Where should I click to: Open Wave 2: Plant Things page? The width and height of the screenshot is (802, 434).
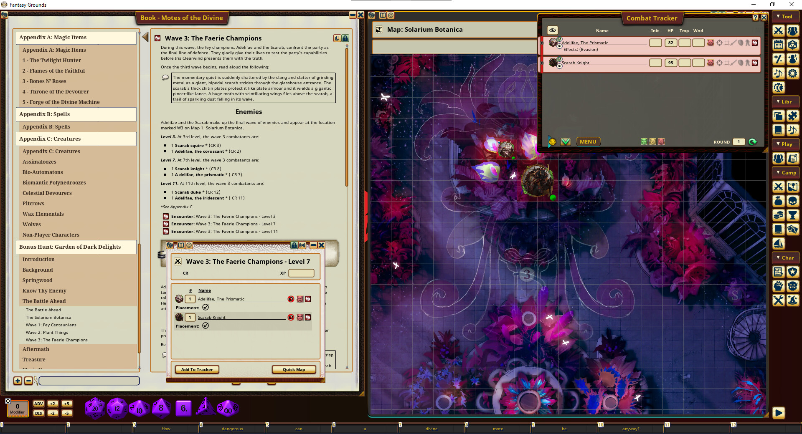tap(47, 333)
